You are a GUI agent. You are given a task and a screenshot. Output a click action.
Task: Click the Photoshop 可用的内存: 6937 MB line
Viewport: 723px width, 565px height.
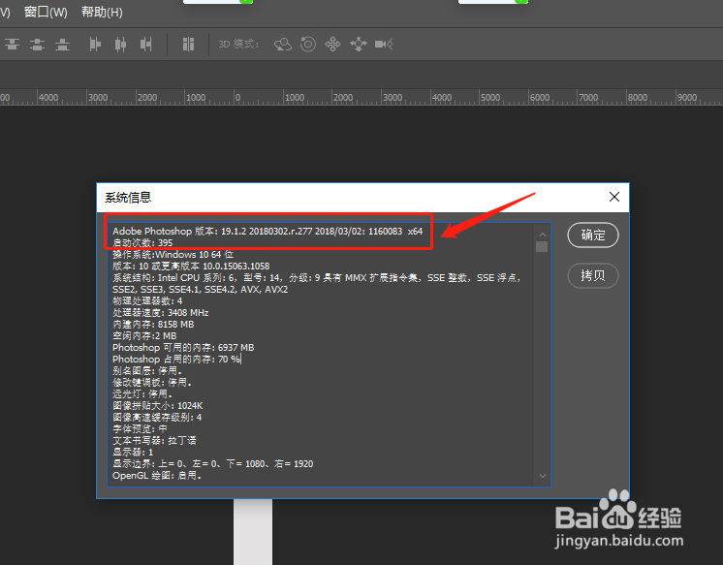183,347
